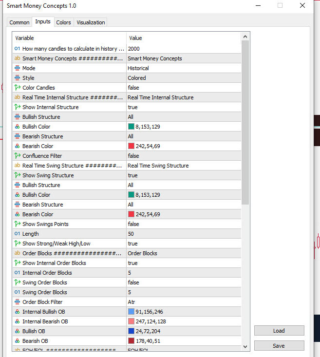Click the integer icon beside Length
This screenshot has height=357, width=320.
coord(18,234)
